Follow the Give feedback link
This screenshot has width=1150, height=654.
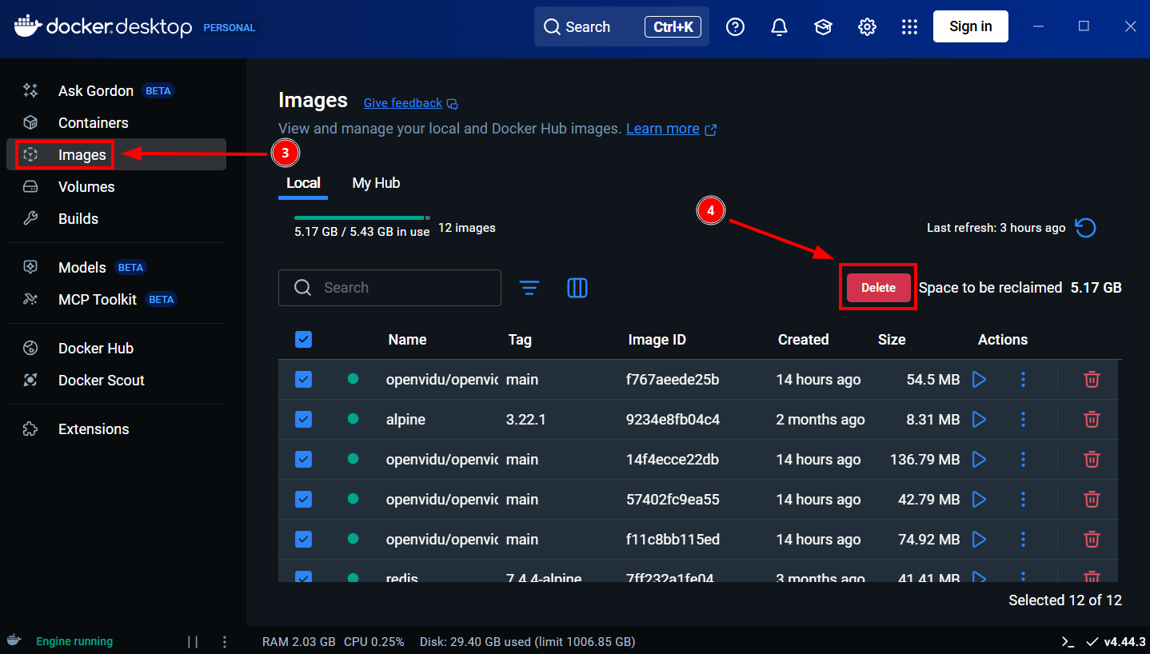coord(403,103)
